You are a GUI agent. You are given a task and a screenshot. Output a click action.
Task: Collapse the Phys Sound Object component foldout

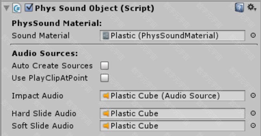coord(7,8)
